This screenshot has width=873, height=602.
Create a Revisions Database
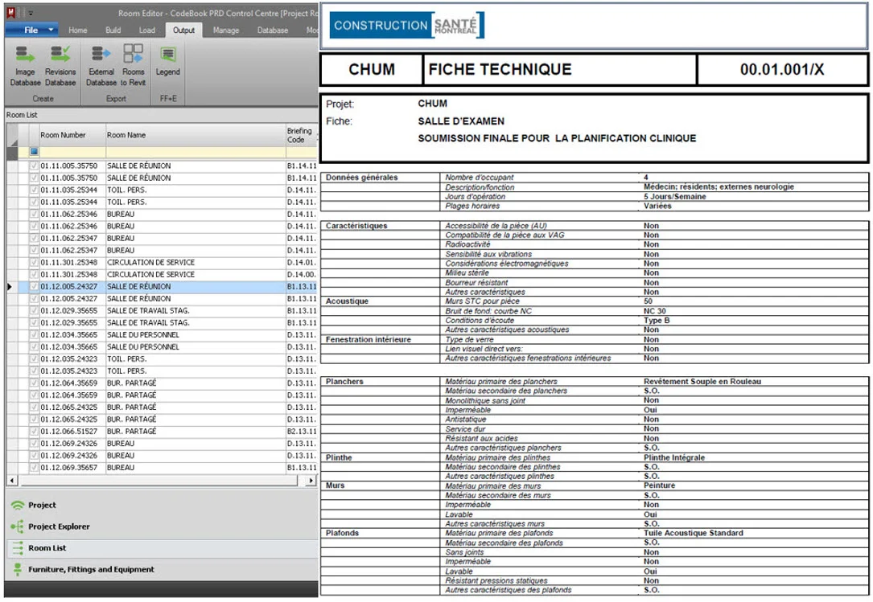pyautogui.click(x=60, y=66)
